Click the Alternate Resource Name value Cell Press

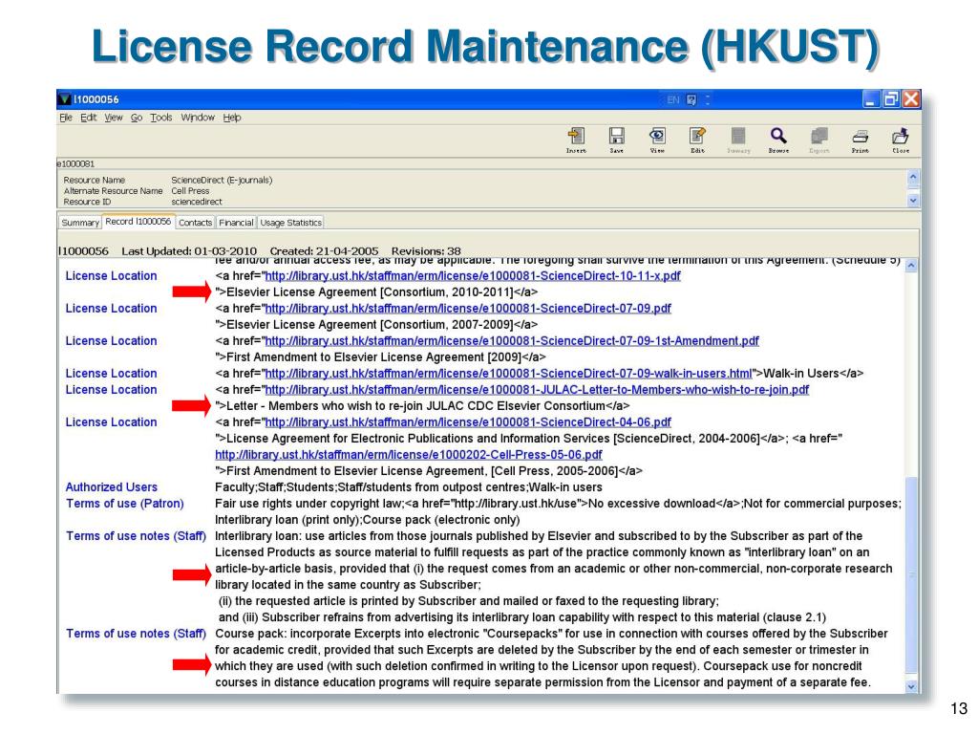pyautogui.click(x=190, y=191)
